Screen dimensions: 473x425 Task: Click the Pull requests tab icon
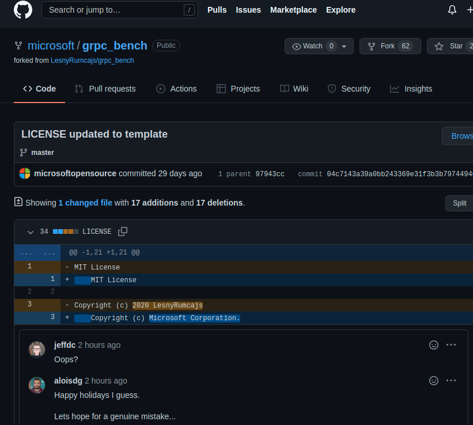tap(79, 89)
